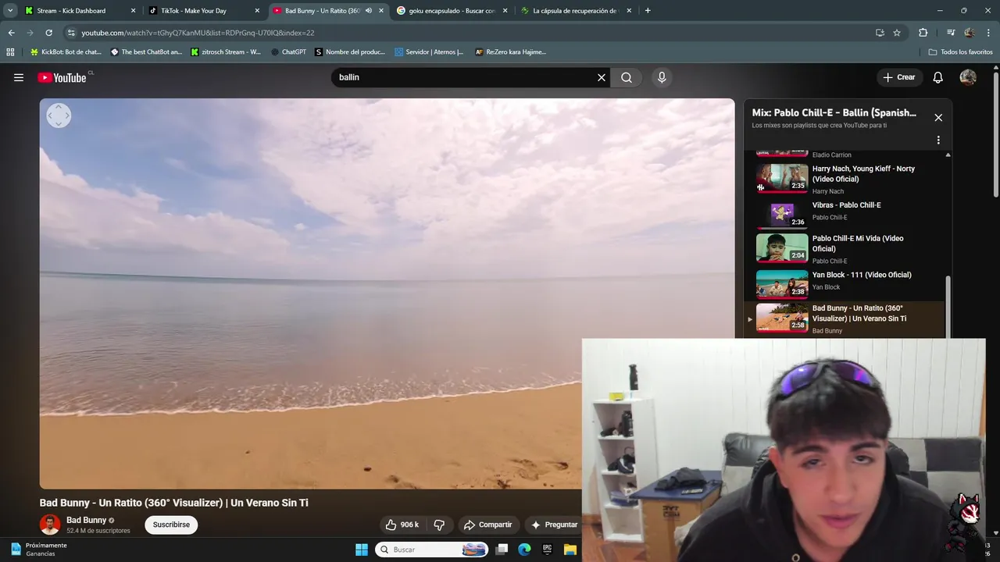
Task: Open the YouTube account avatar menu
Action: (968, 77)
